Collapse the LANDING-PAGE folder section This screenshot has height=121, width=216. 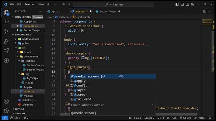28,35
